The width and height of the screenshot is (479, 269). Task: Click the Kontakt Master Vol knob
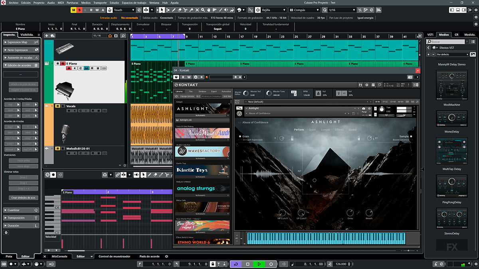point(245,93)
